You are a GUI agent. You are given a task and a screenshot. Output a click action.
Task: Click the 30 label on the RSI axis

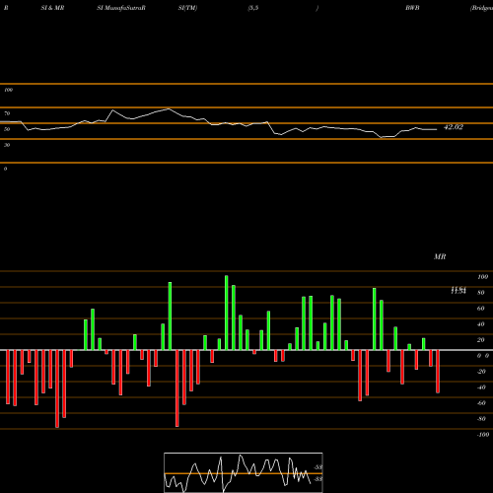point(7,145)
